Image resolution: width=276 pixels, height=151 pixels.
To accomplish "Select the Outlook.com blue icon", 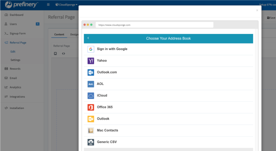I will point(91,73).
